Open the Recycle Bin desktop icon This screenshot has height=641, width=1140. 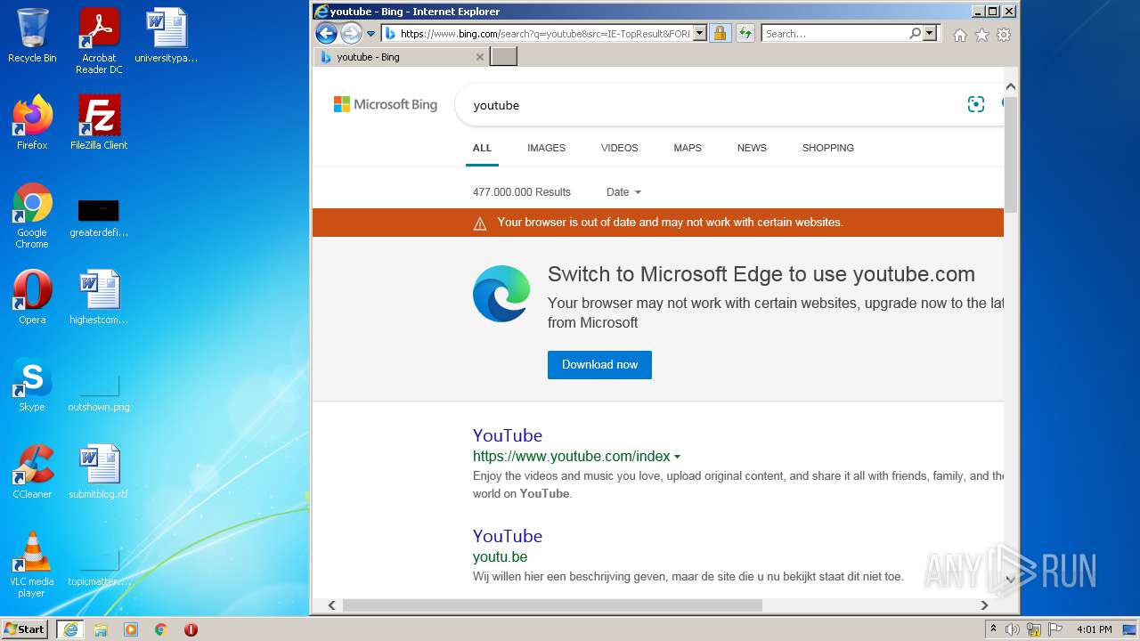pyautogui.click(x=32, y=36)
